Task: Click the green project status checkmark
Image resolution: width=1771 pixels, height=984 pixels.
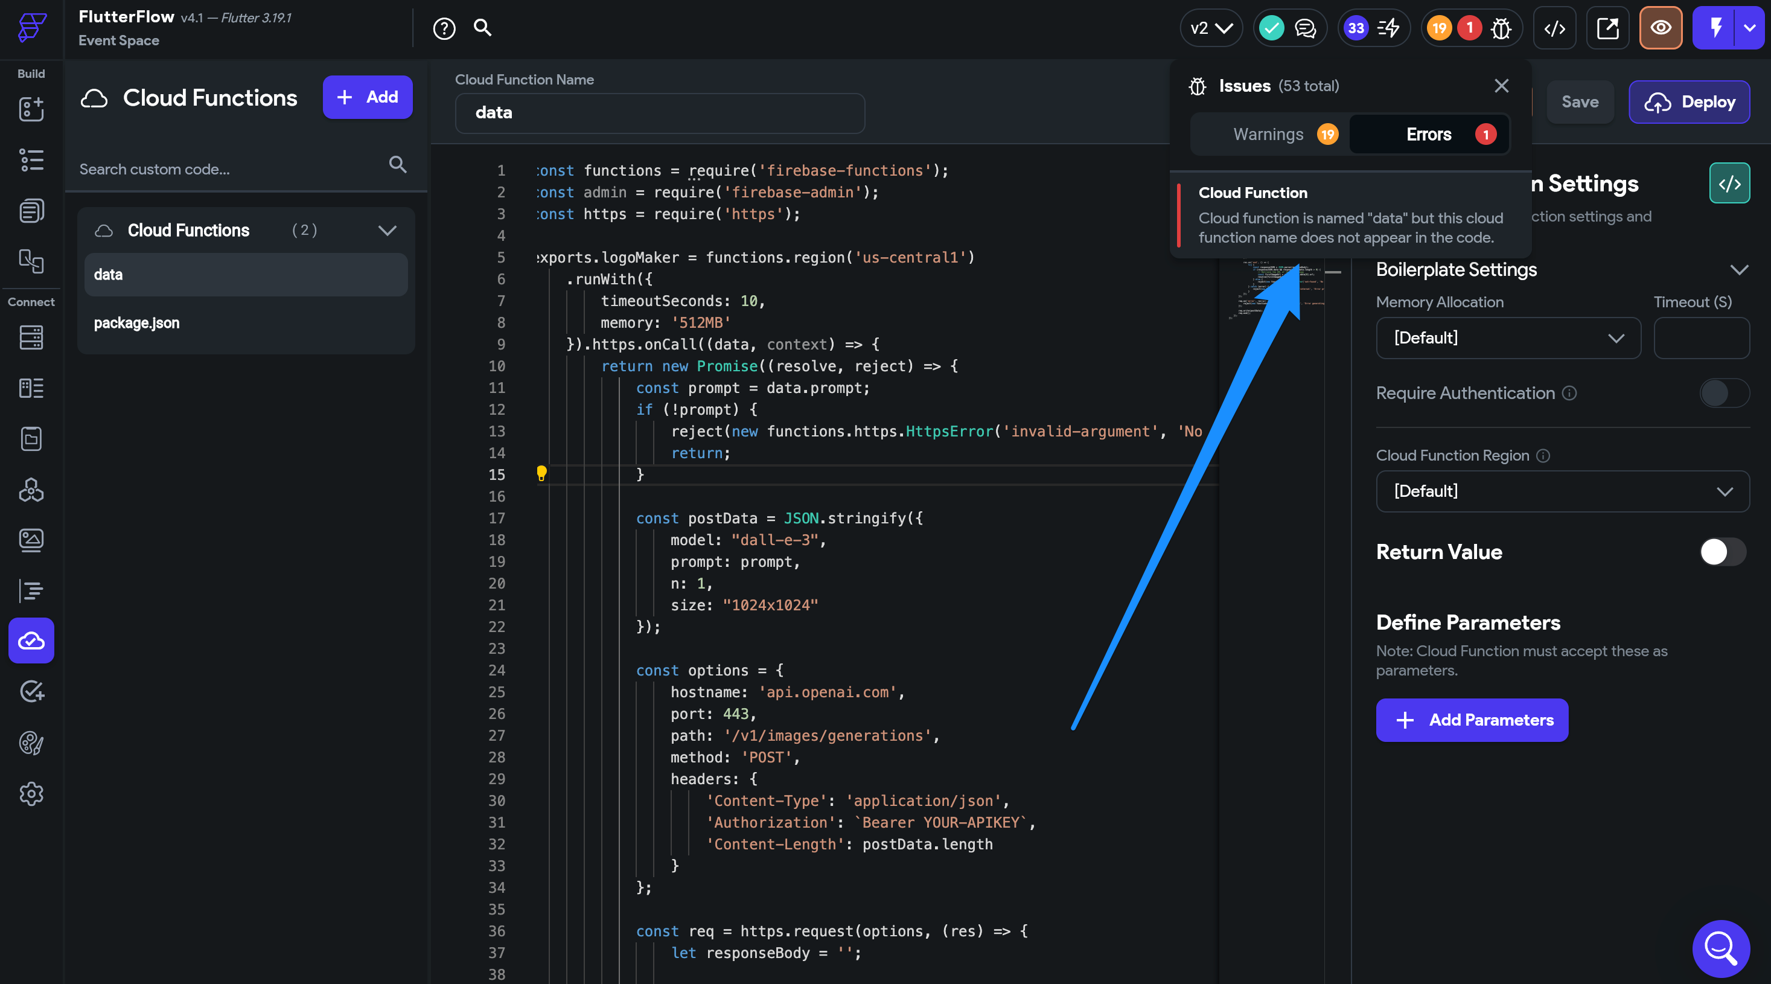Action: click(1271, 28)
